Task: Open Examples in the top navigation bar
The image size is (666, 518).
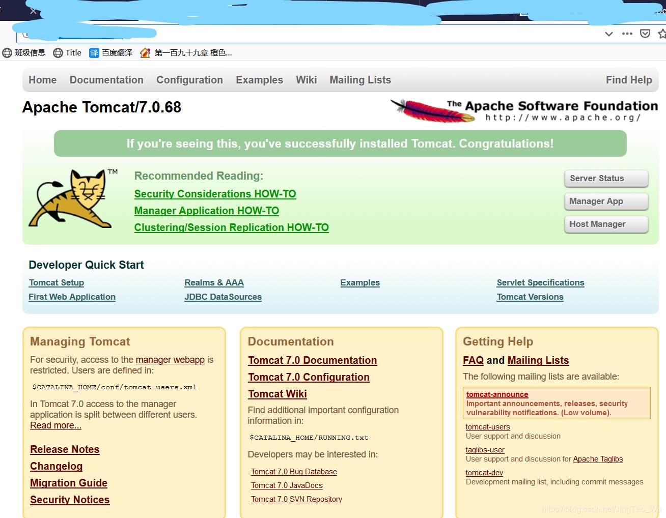Action: 259,80
